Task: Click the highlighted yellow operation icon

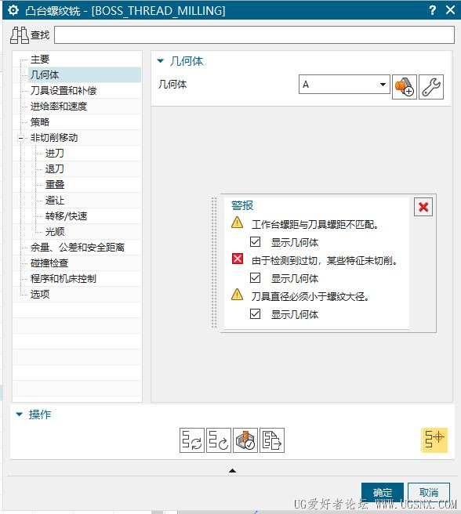Action: coord(434,440)
